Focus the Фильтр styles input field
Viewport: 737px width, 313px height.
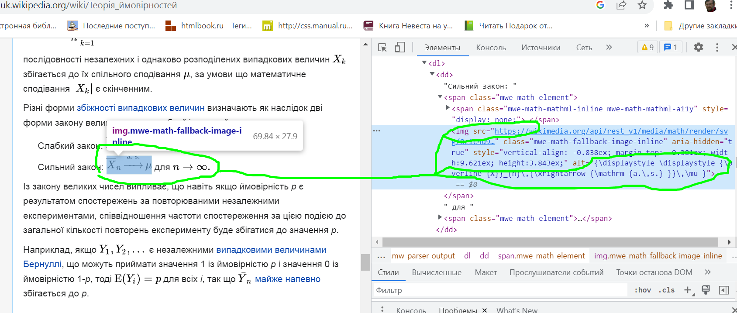(x=498, y=290)
